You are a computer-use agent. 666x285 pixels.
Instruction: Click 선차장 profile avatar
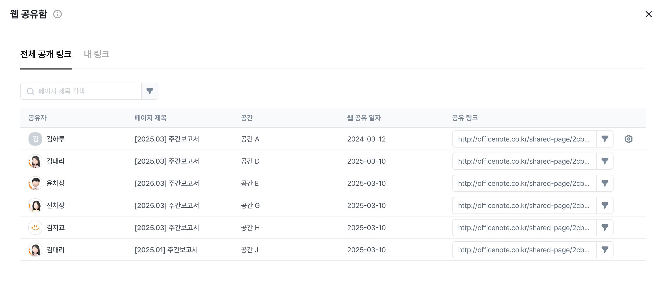[x=35, y=205]
